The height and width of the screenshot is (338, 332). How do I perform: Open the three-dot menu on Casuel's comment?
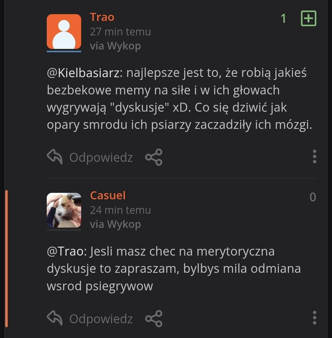click(x=314, y=318)
